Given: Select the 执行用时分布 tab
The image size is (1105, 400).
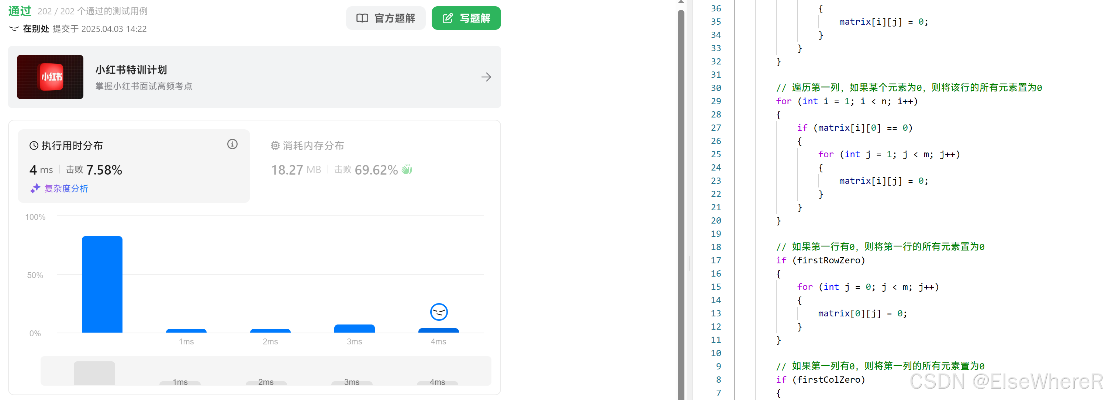Looking at the screenshot, I should (x=72, y=145).
